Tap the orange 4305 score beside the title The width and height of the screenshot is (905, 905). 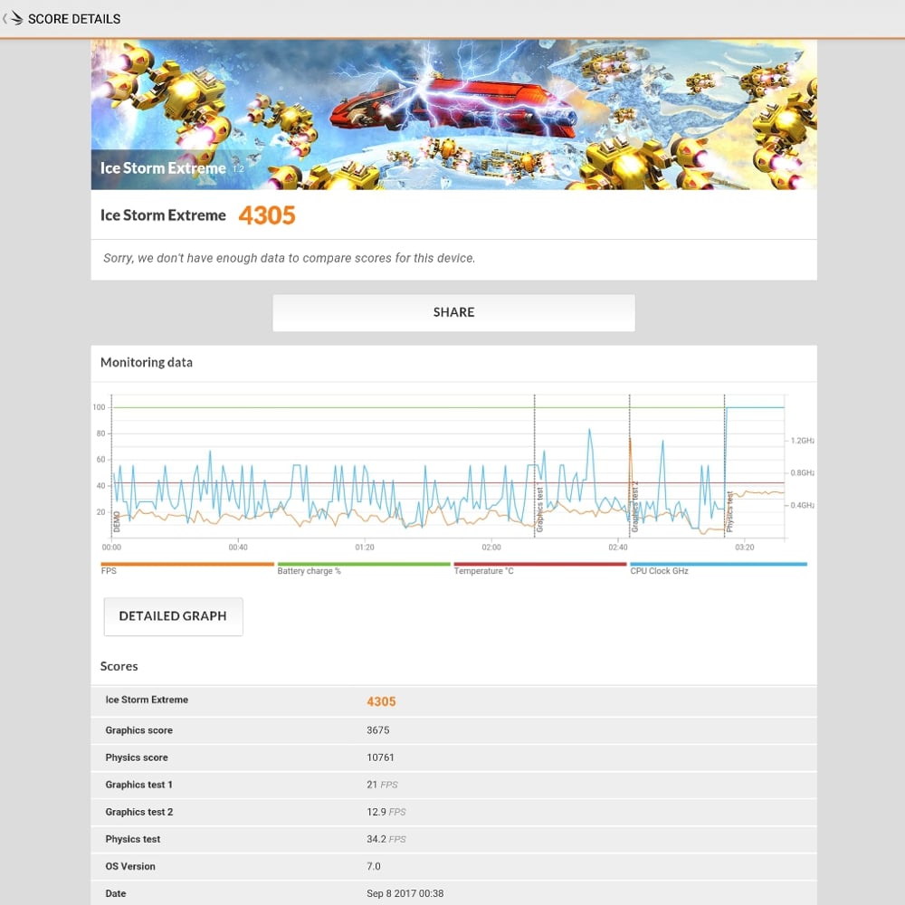pyautogui.click(x=267, y=215)
